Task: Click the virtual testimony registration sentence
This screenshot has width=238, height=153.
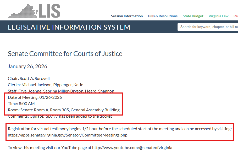Action: tap(120, 129)
